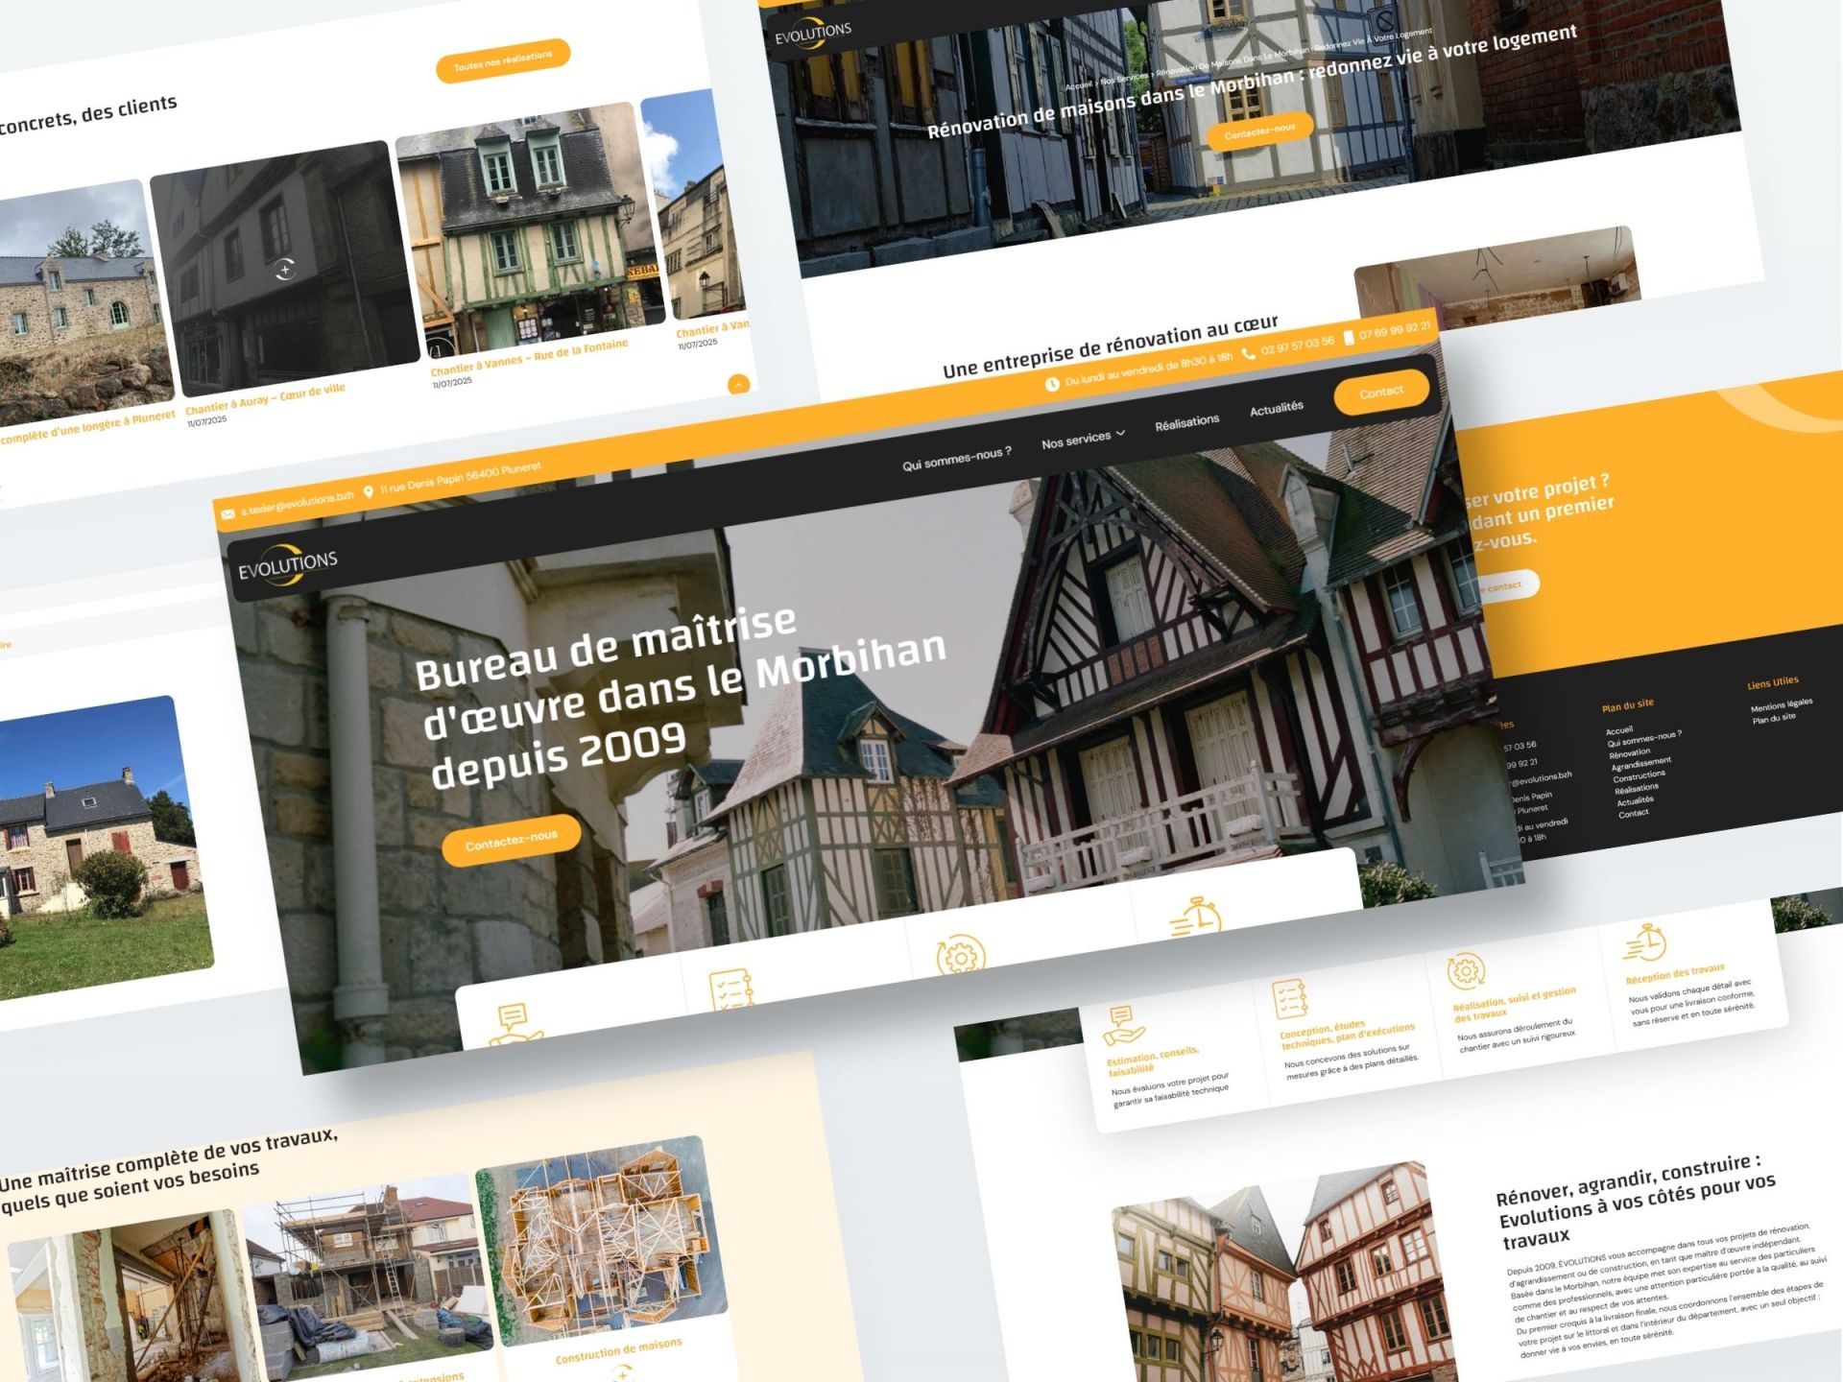The width and height of the screenshot is (1843, 1382).
Task: Click the mobile phone icon before 07 69 99 92 21
Action: tap(1348, 338)
